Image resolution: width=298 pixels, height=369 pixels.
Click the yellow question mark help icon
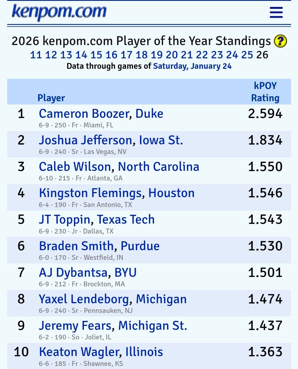[x=280, y=41]
